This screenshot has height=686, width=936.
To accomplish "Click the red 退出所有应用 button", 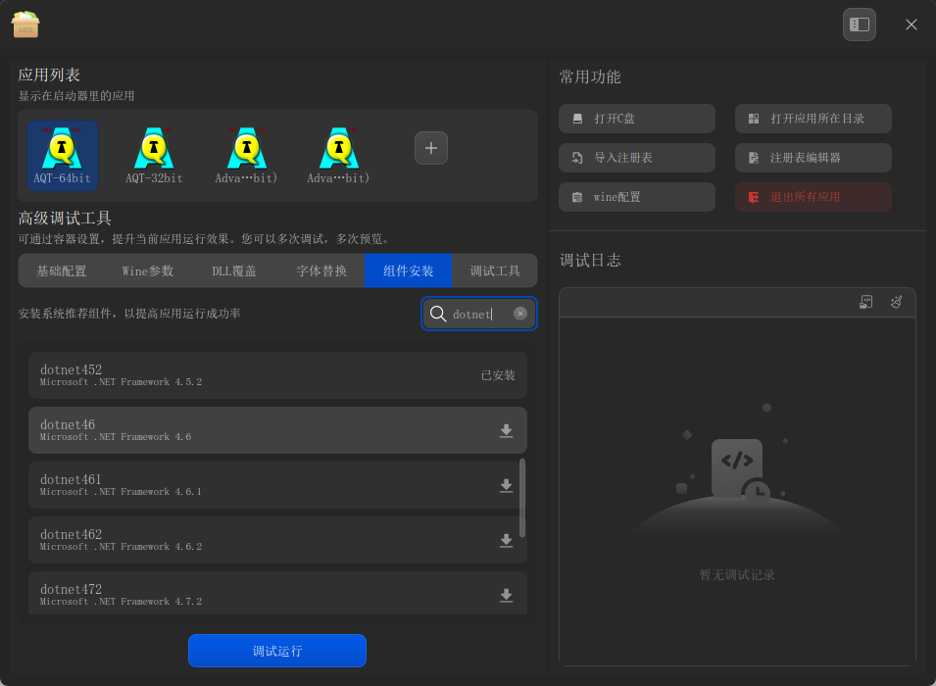I will click(813, 197).
